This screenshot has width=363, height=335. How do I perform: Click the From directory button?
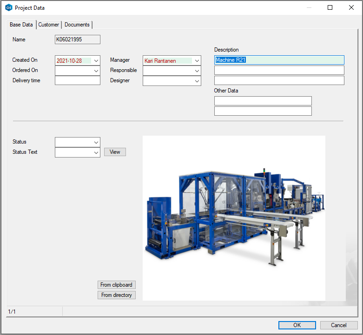pos(117,295)
